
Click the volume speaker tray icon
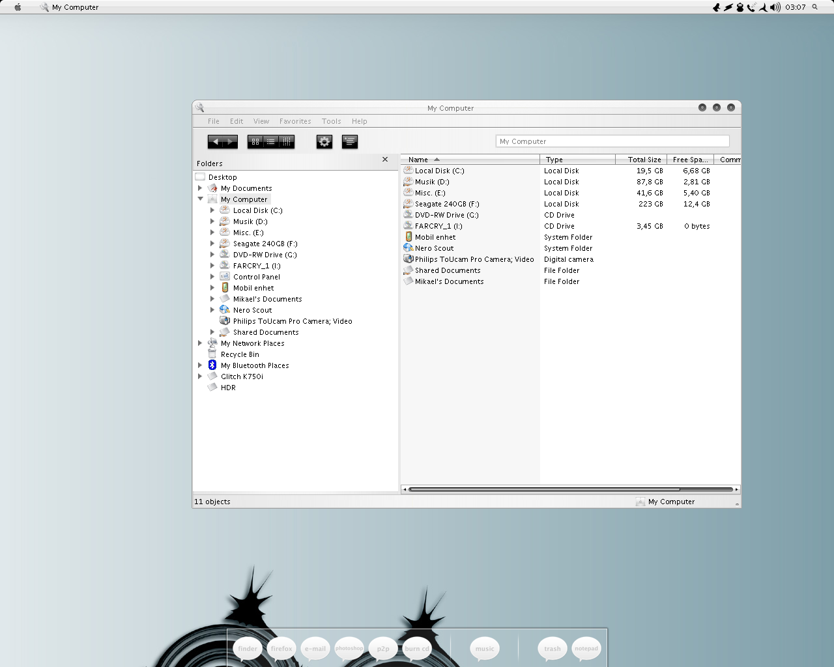[775, 7]
